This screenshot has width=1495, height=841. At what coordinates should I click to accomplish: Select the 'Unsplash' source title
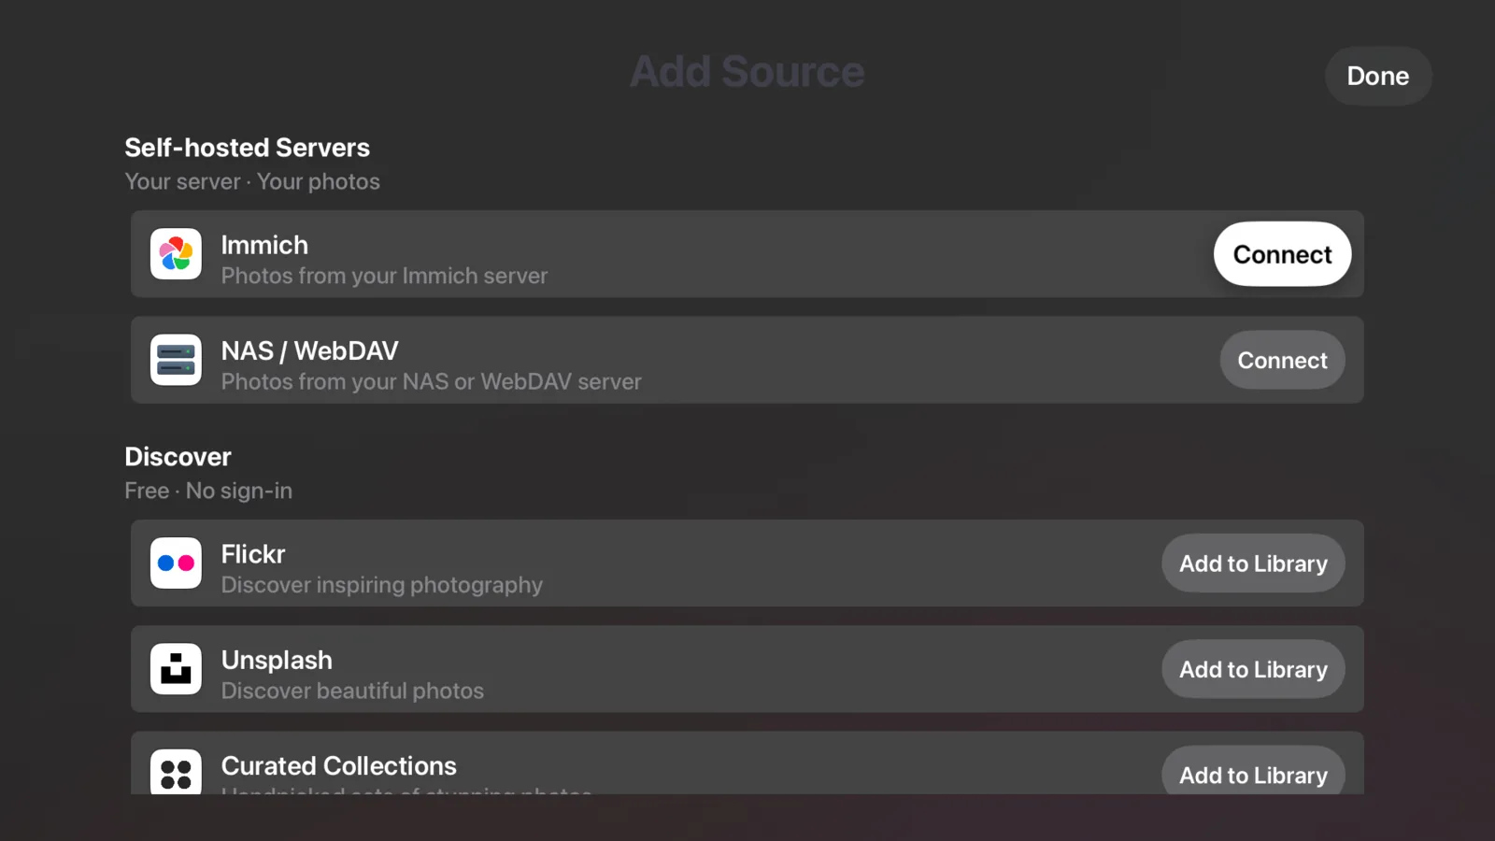pyautogui.click(x=277, y=660)
